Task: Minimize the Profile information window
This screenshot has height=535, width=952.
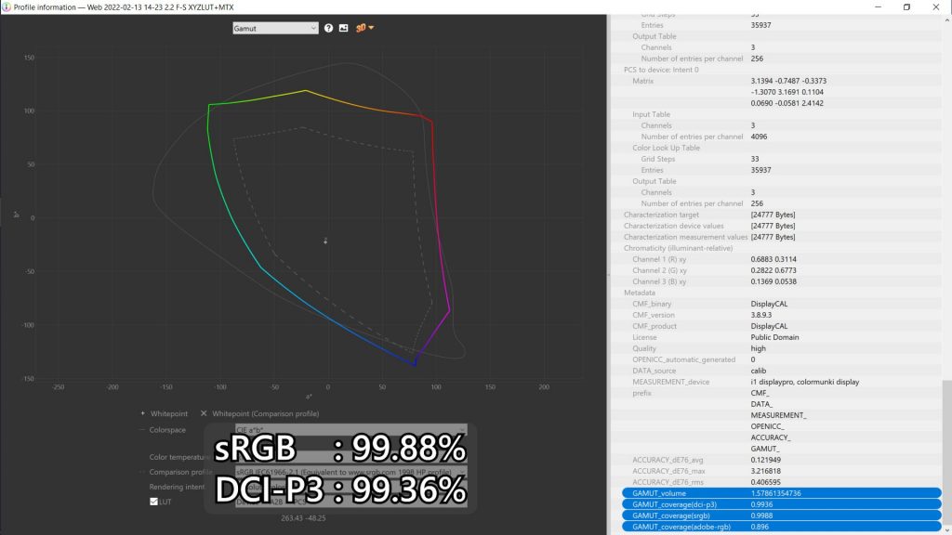Action: click(x=878, y=7)
